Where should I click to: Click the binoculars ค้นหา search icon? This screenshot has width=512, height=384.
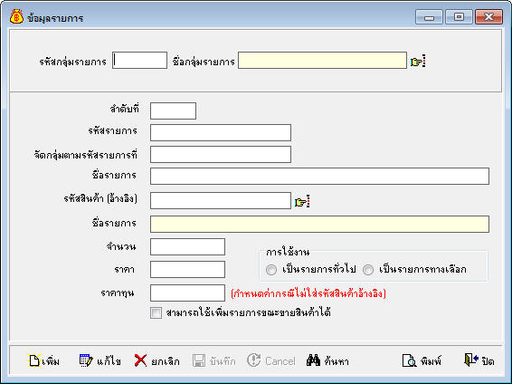(x=314, y=360)
